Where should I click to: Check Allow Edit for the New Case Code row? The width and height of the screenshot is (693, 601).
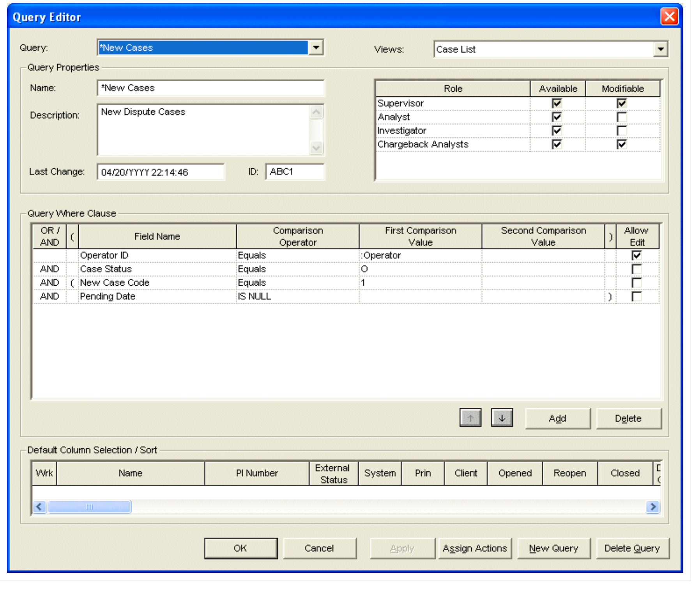[x=636, y=283]
